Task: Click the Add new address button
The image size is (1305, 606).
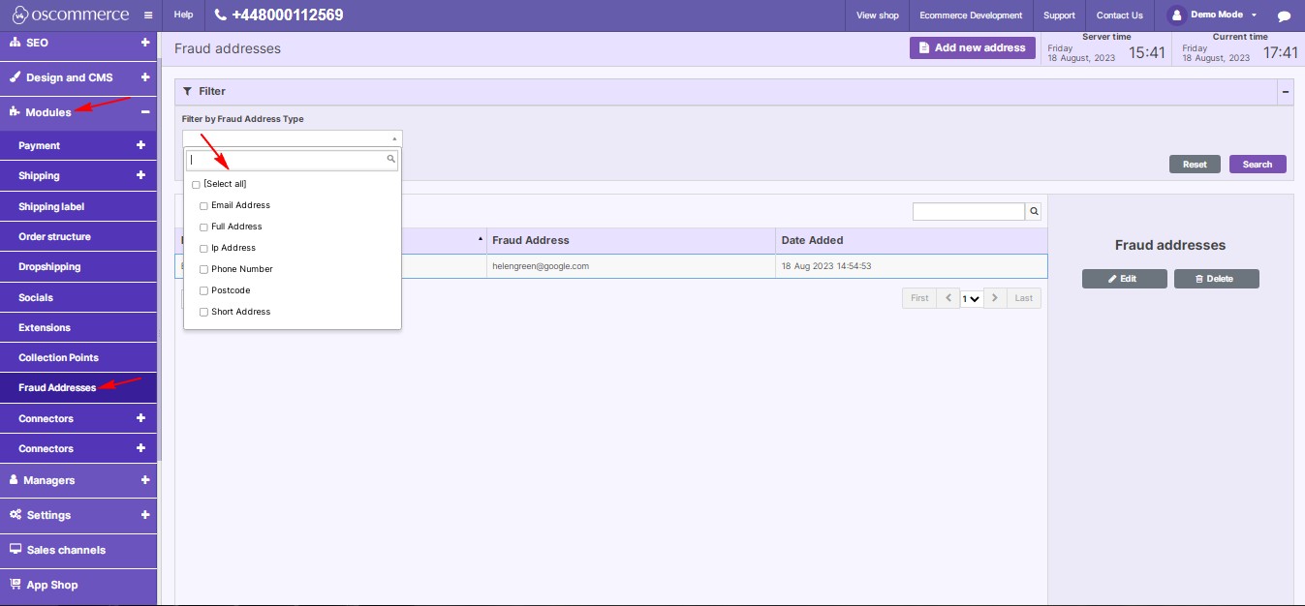Action: click(972, 47)
